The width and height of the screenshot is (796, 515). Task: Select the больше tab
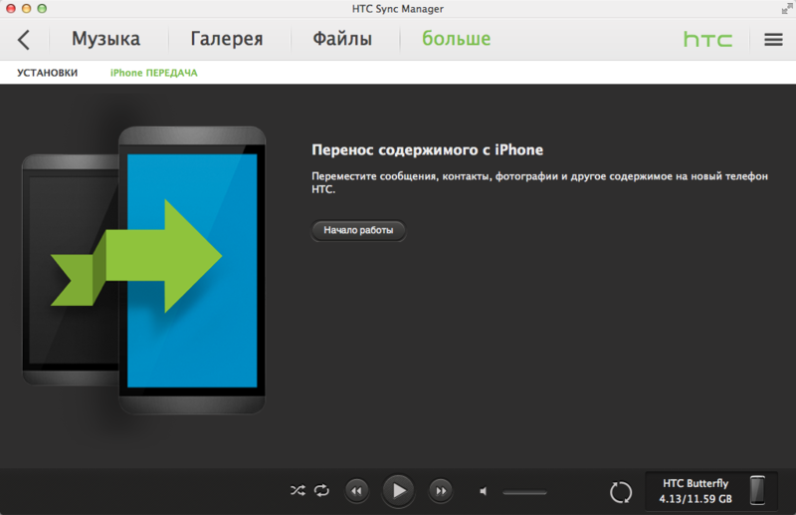[457, 39]
